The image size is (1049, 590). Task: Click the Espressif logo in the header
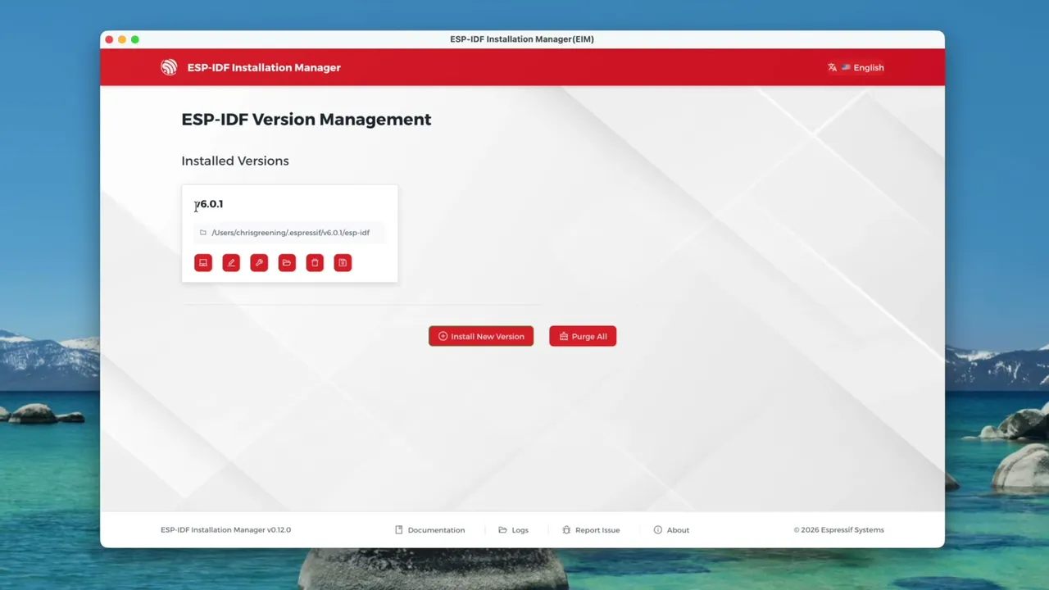[x=169, y=67]
